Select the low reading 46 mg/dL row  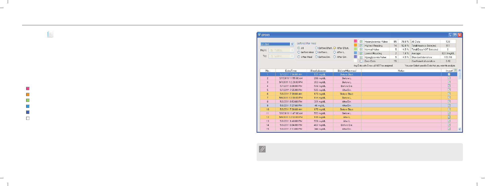coord(359,105)
